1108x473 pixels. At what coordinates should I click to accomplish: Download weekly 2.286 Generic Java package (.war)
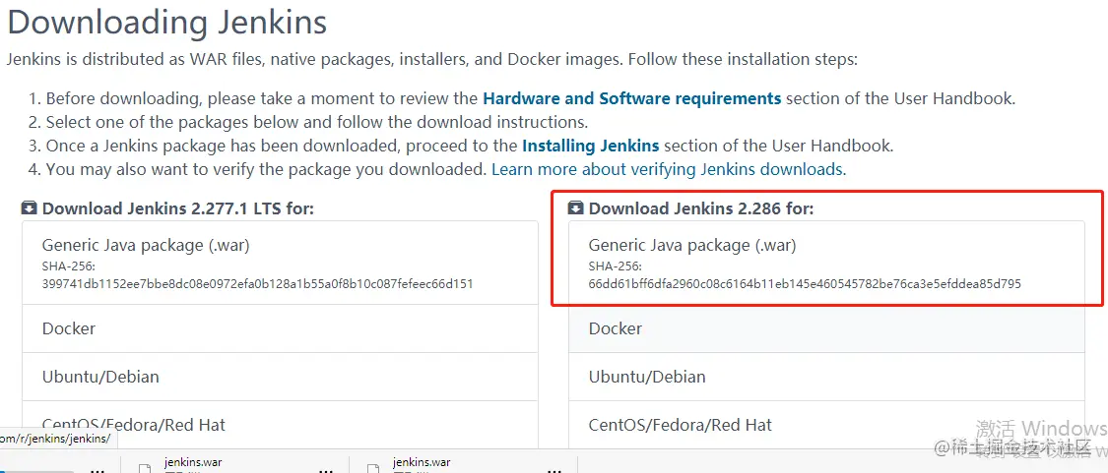coord(691,245)
